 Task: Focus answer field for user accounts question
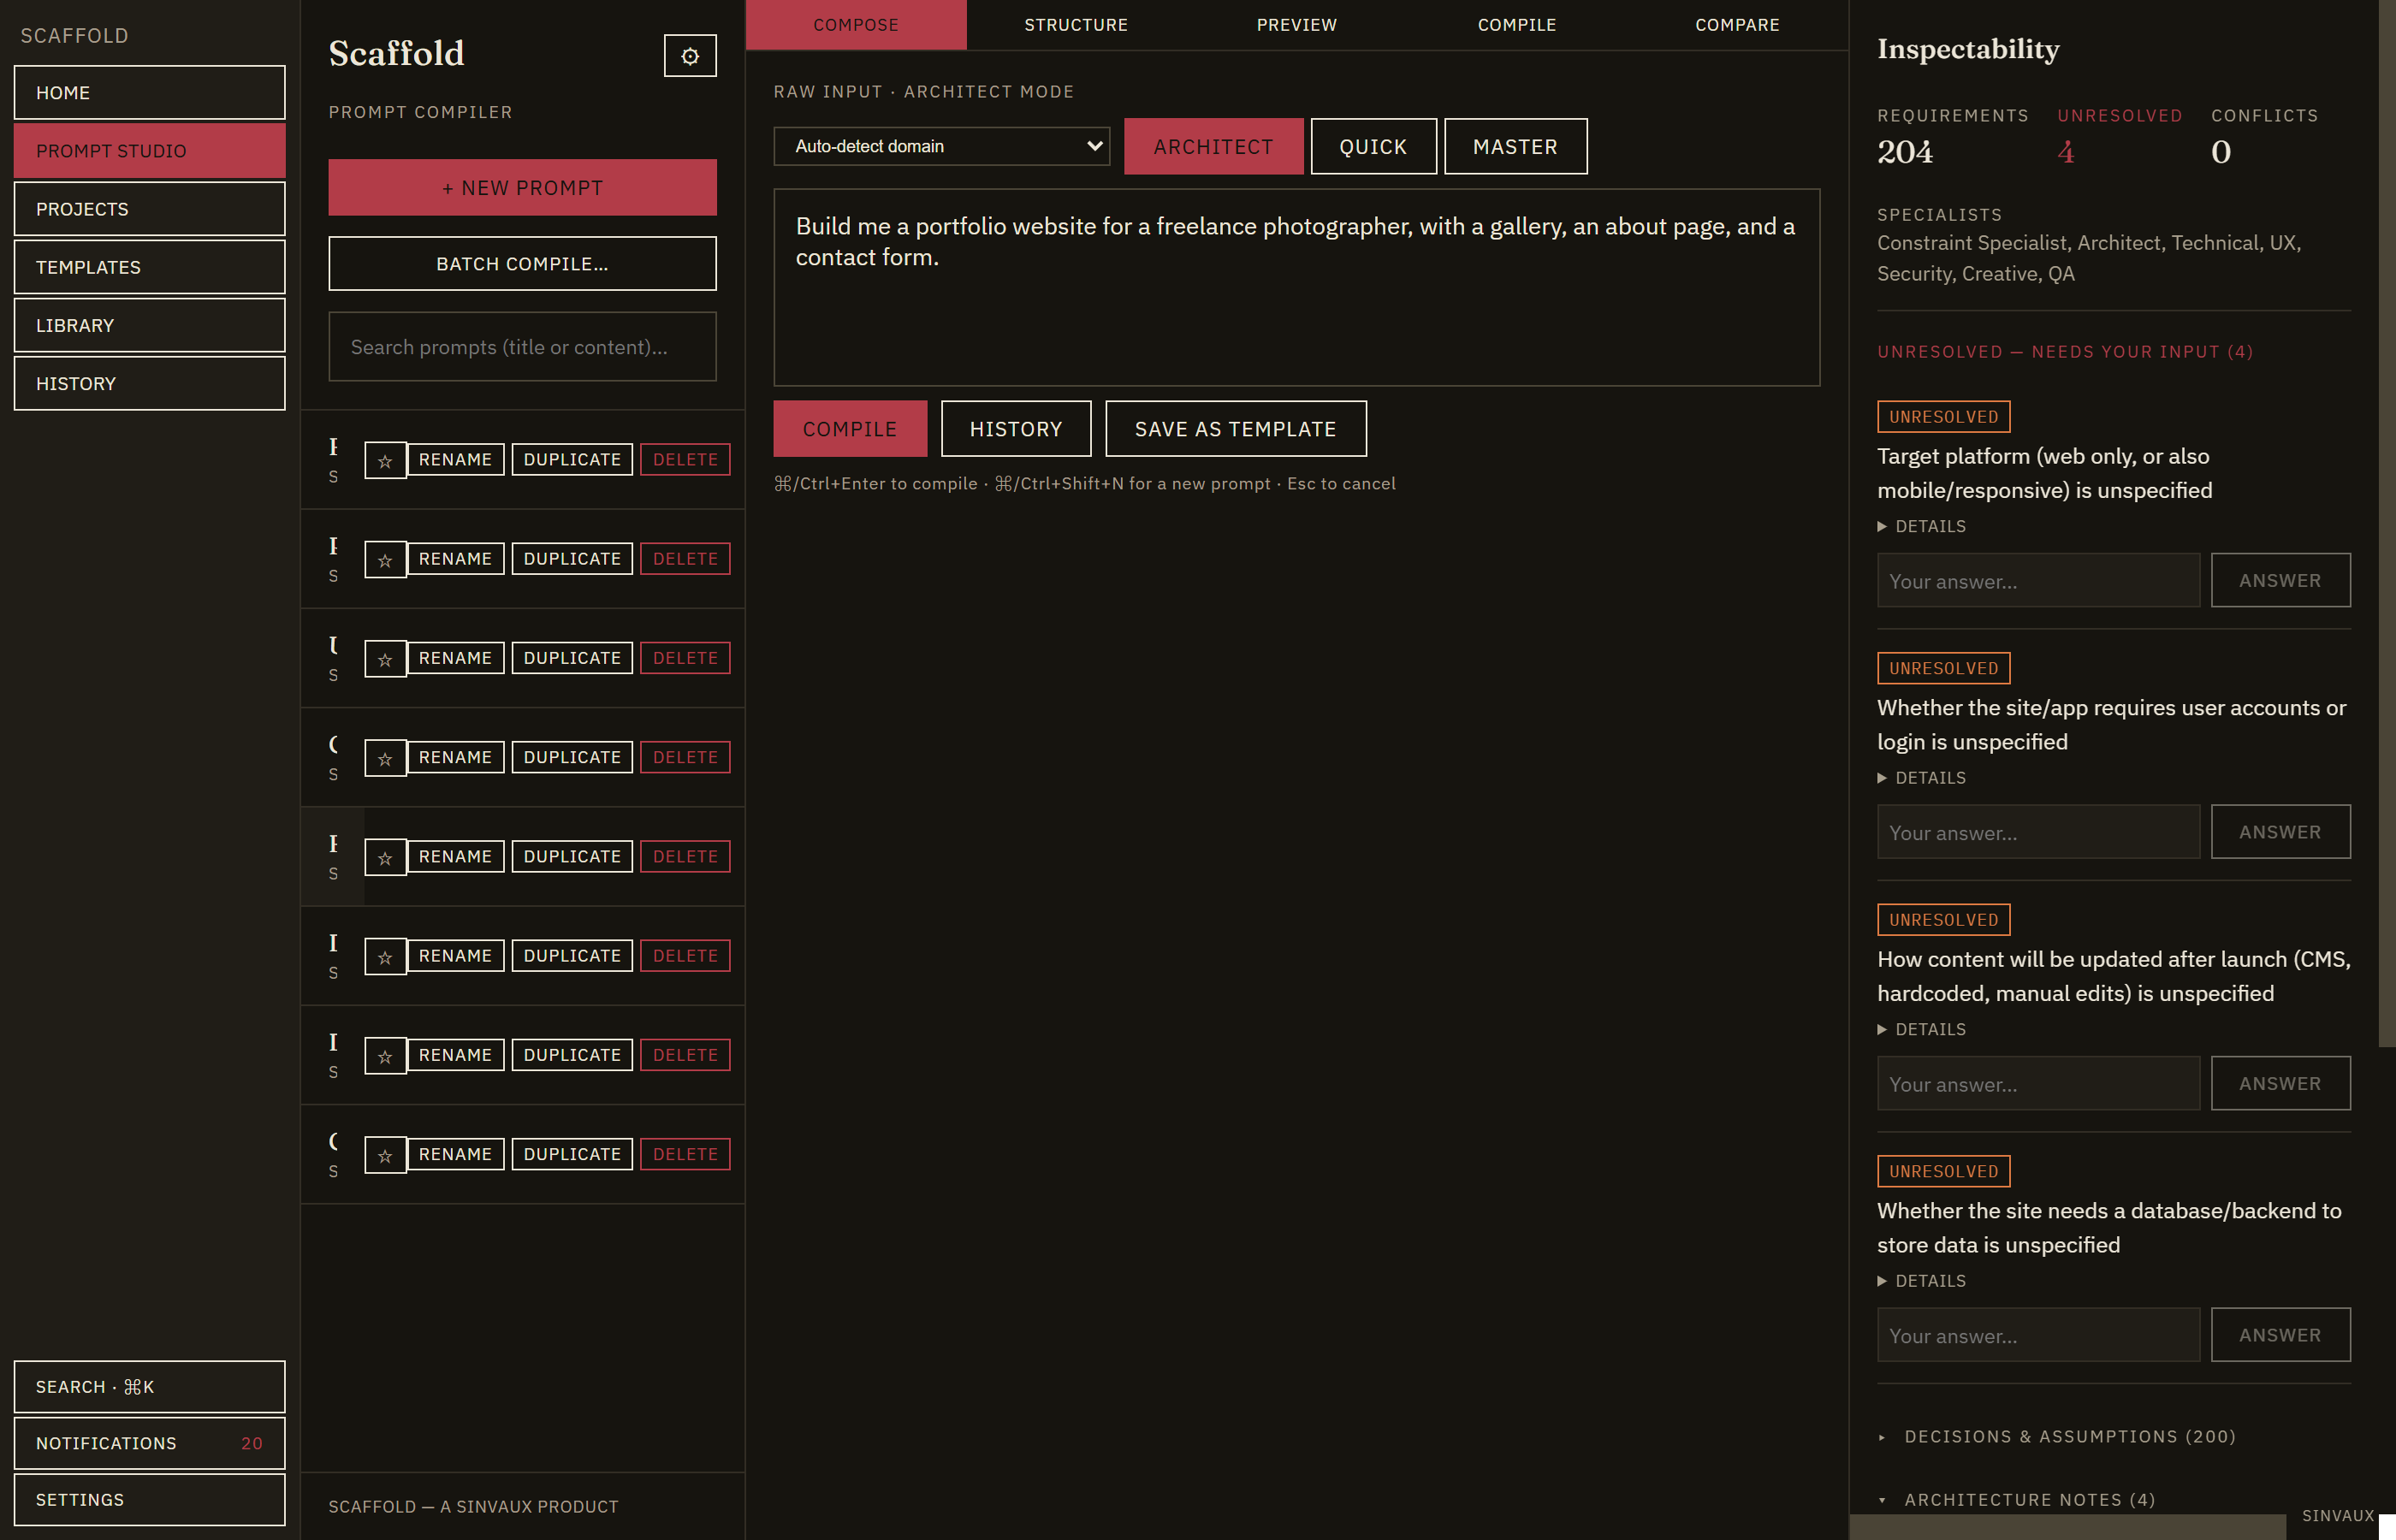pyautogui.click(x=2038, y=832)
